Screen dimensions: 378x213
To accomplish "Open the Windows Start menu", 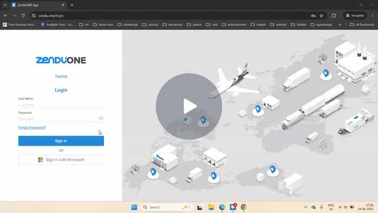I will point(134,207).
